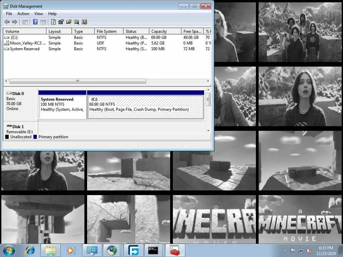Toggle the Show/Hide Console Tree toolbar icon

click(25, 22)
